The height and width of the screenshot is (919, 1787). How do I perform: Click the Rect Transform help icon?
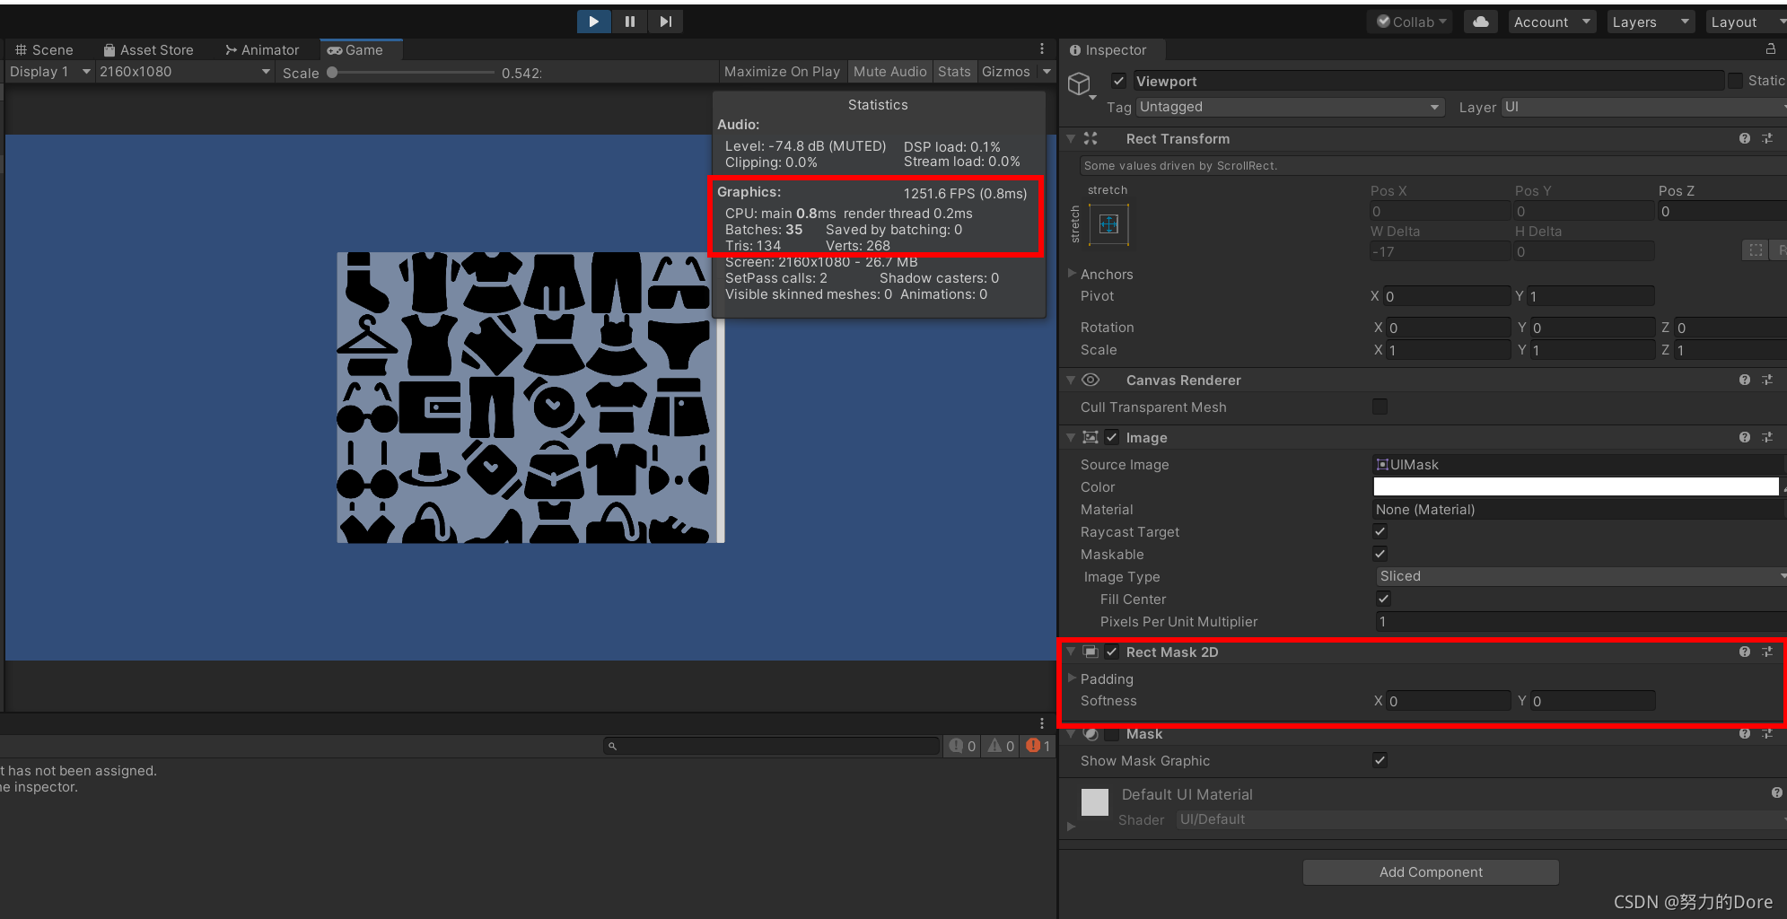(x=1744, y=138)
